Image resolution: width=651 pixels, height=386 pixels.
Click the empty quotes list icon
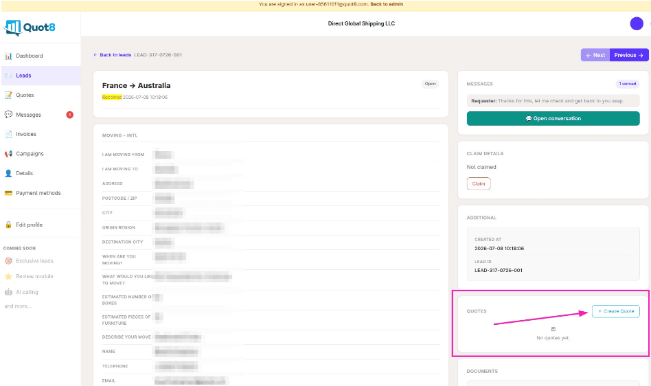pyautogui.click(x=553, y=329)
